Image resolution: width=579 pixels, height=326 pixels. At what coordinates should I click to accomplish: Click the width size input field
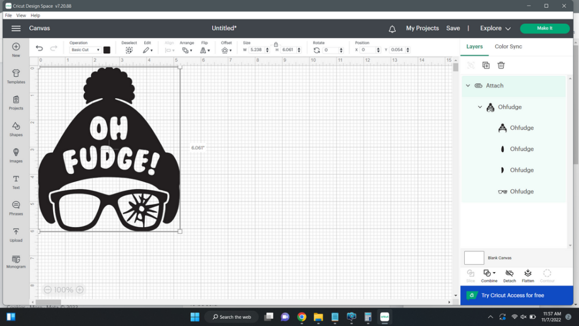pos(256,50)
